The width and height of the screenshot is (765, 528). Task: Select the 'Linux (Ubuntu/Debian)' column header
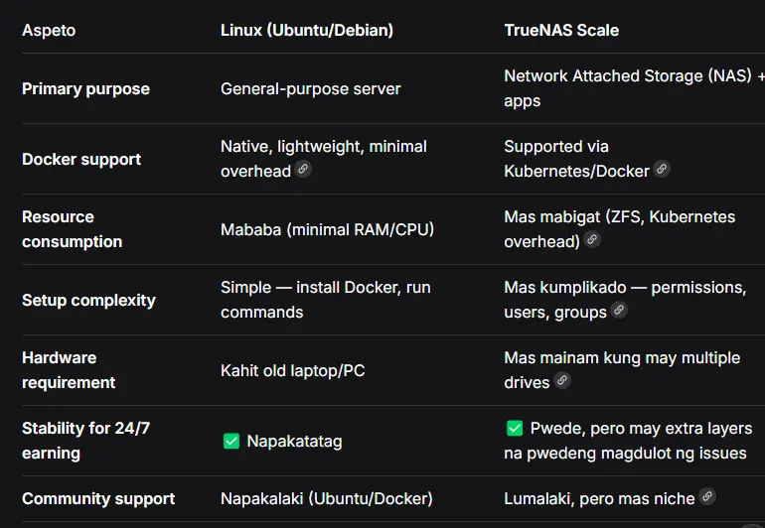(x=307, y=30)
